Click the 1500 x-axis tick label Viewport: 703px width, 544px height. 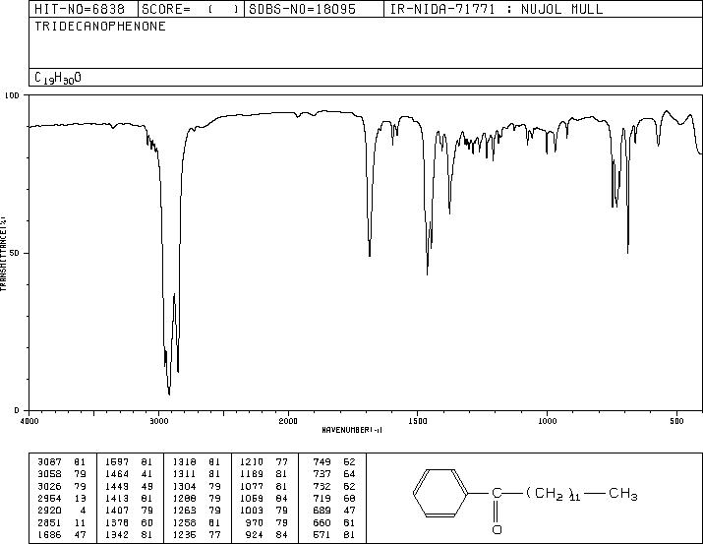pyautogui.click(x=418, y=421)
